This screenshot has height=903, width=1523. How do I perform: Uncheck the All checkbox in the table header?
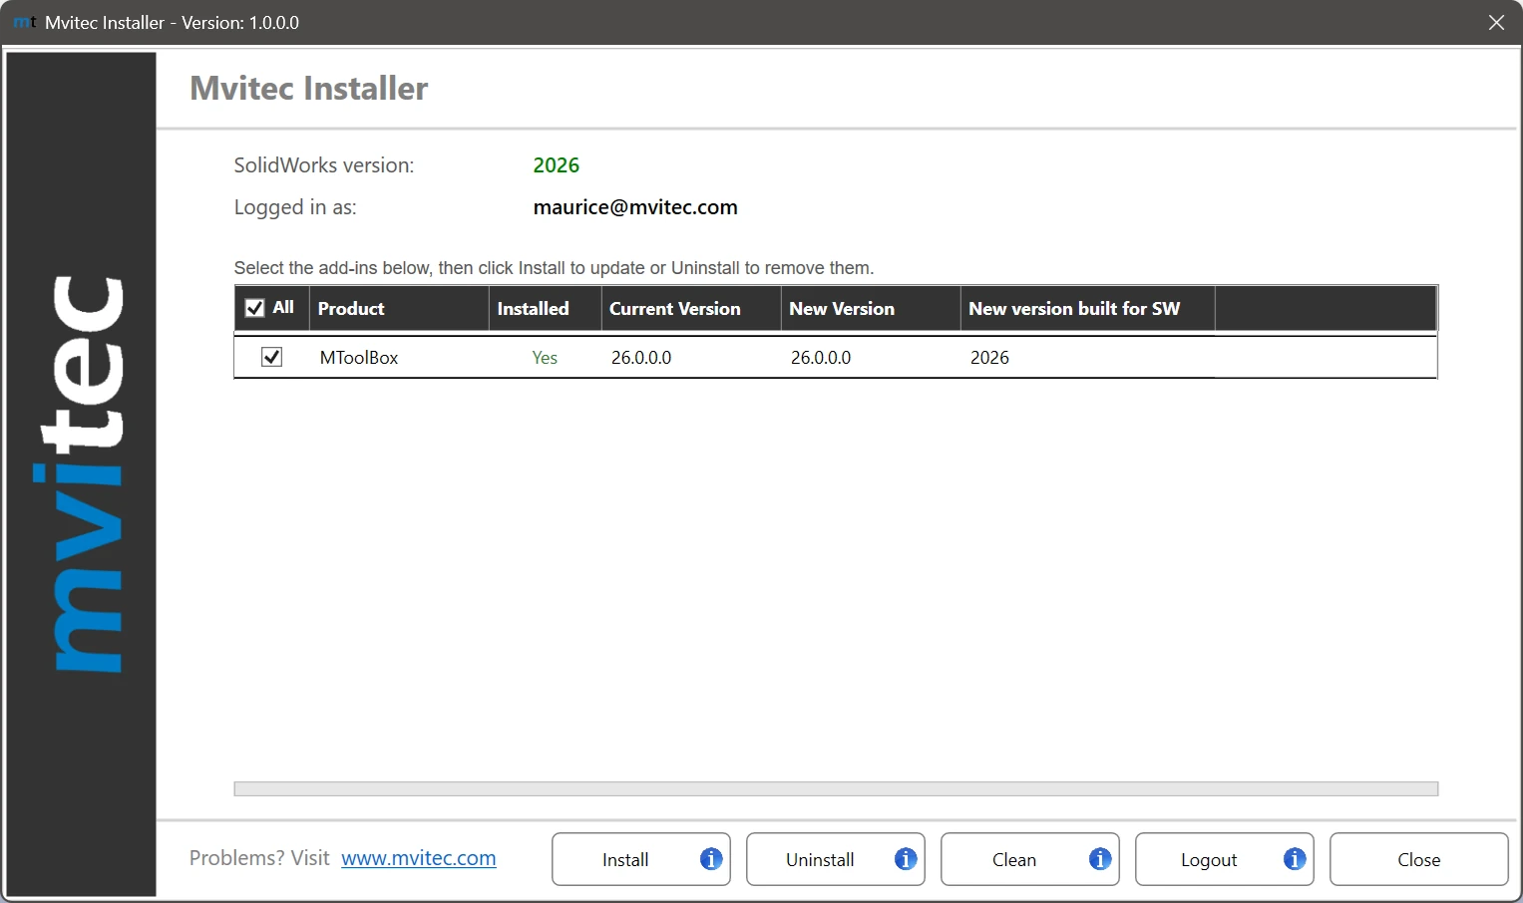(x=254, y=308)
